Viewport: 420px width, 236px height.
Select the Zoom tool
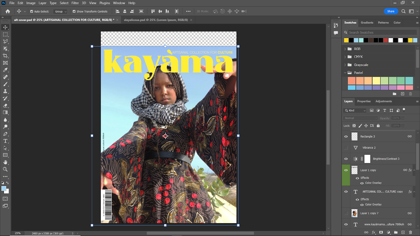[x=5, y=169]
